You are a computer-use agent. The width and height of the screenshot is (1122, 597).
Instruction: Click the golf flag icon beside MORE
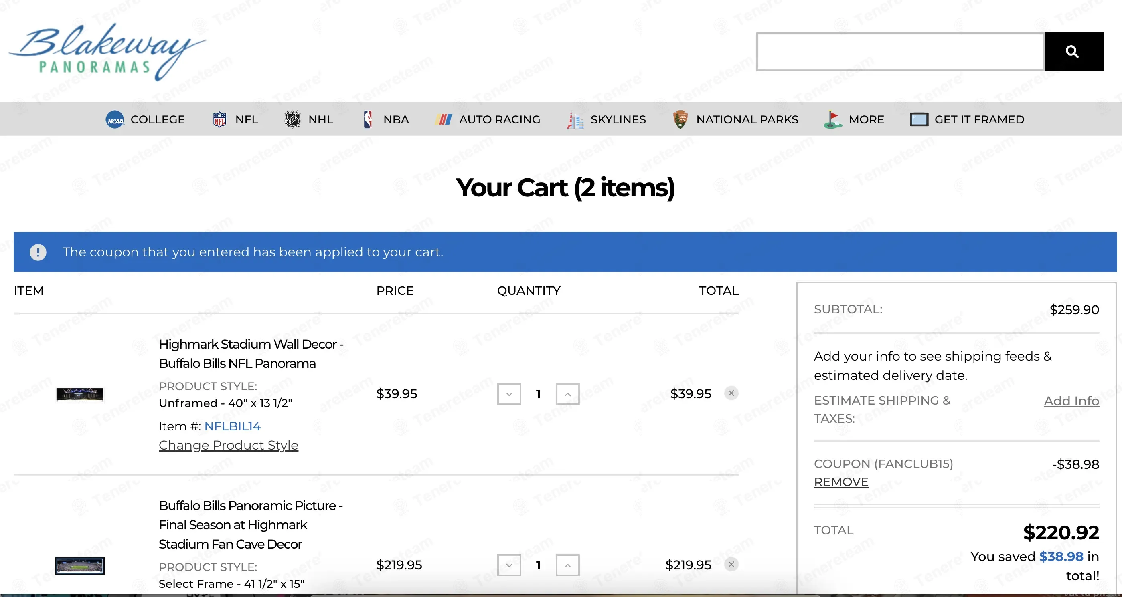tap(832, 120)
